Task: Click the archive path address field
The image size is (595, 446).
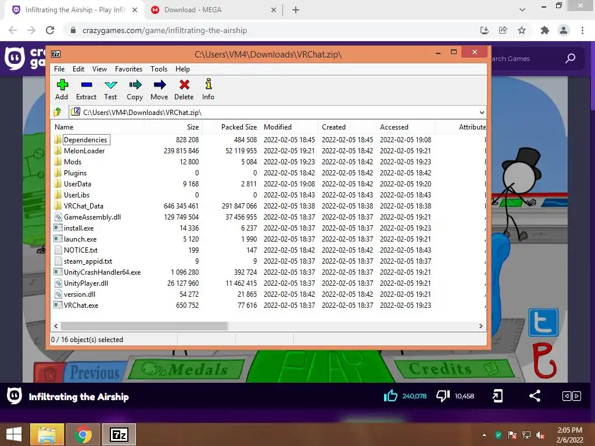Action: click(277, 112)
